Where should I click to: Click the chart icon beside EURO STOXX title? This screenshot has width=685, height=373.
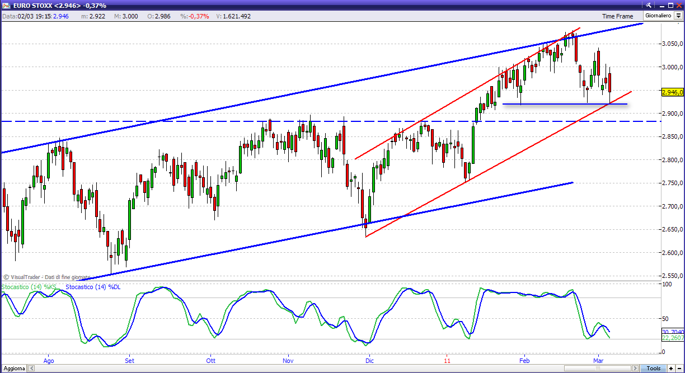click(x=5, y=5)
